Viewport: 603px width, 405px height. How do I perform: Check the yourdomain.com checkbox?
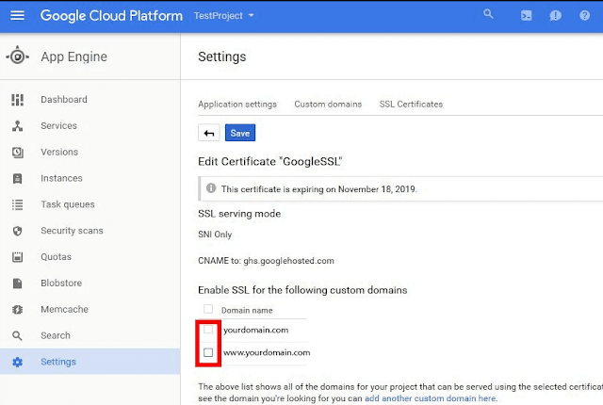208,330
